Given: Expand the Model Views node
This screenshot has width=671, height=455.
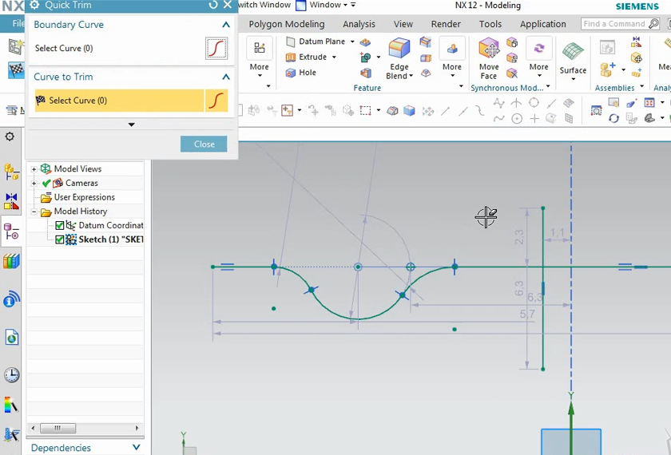Looking at the screenshot, I should (x=34, y=169).
